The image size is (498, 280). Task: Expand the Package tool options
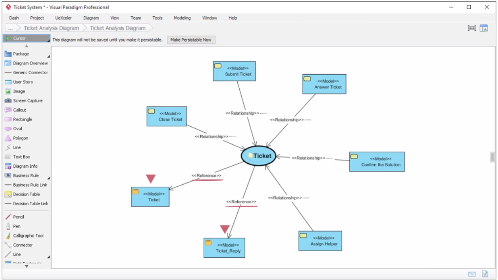click(x=48, y=56)
